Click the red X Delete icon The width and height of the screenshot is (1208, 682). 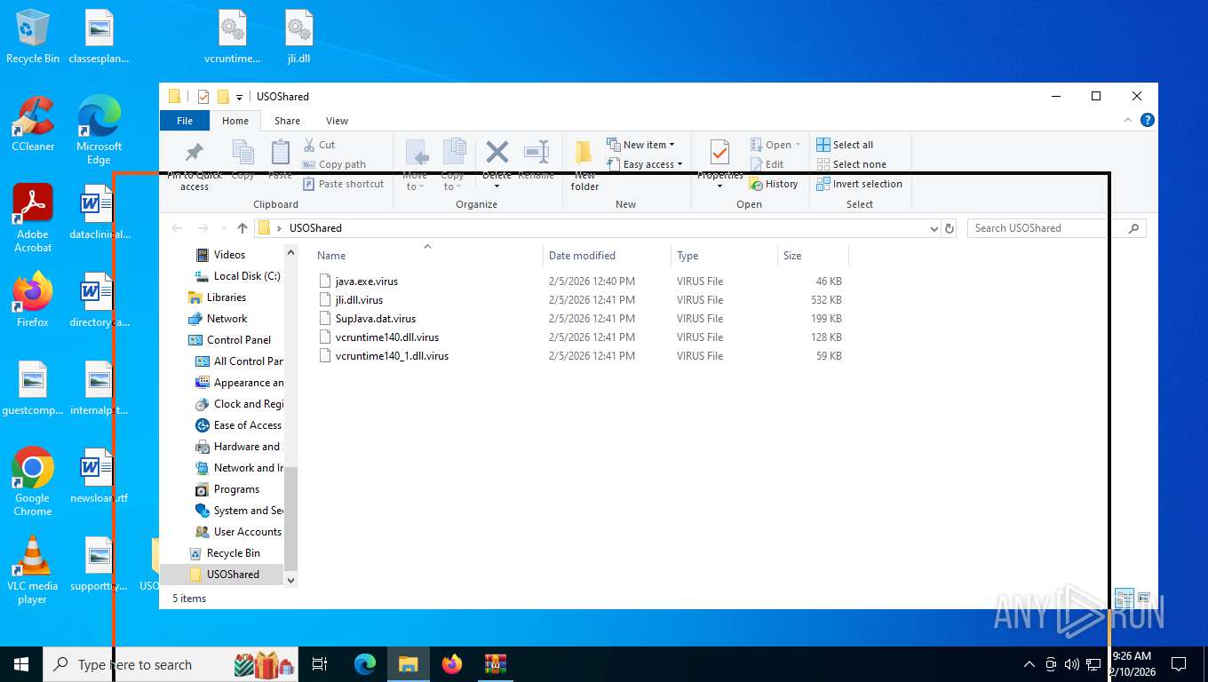click(x=497, y=152)
